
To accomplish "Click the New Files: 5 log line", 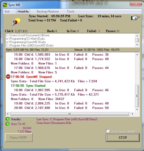I will pos(34,72).
